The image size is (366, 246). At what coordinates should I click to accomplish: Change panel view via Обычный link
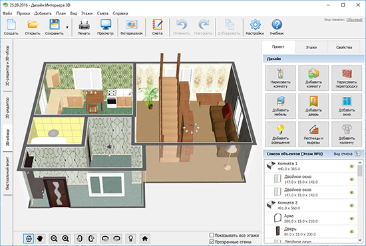[x=354, y=20]
